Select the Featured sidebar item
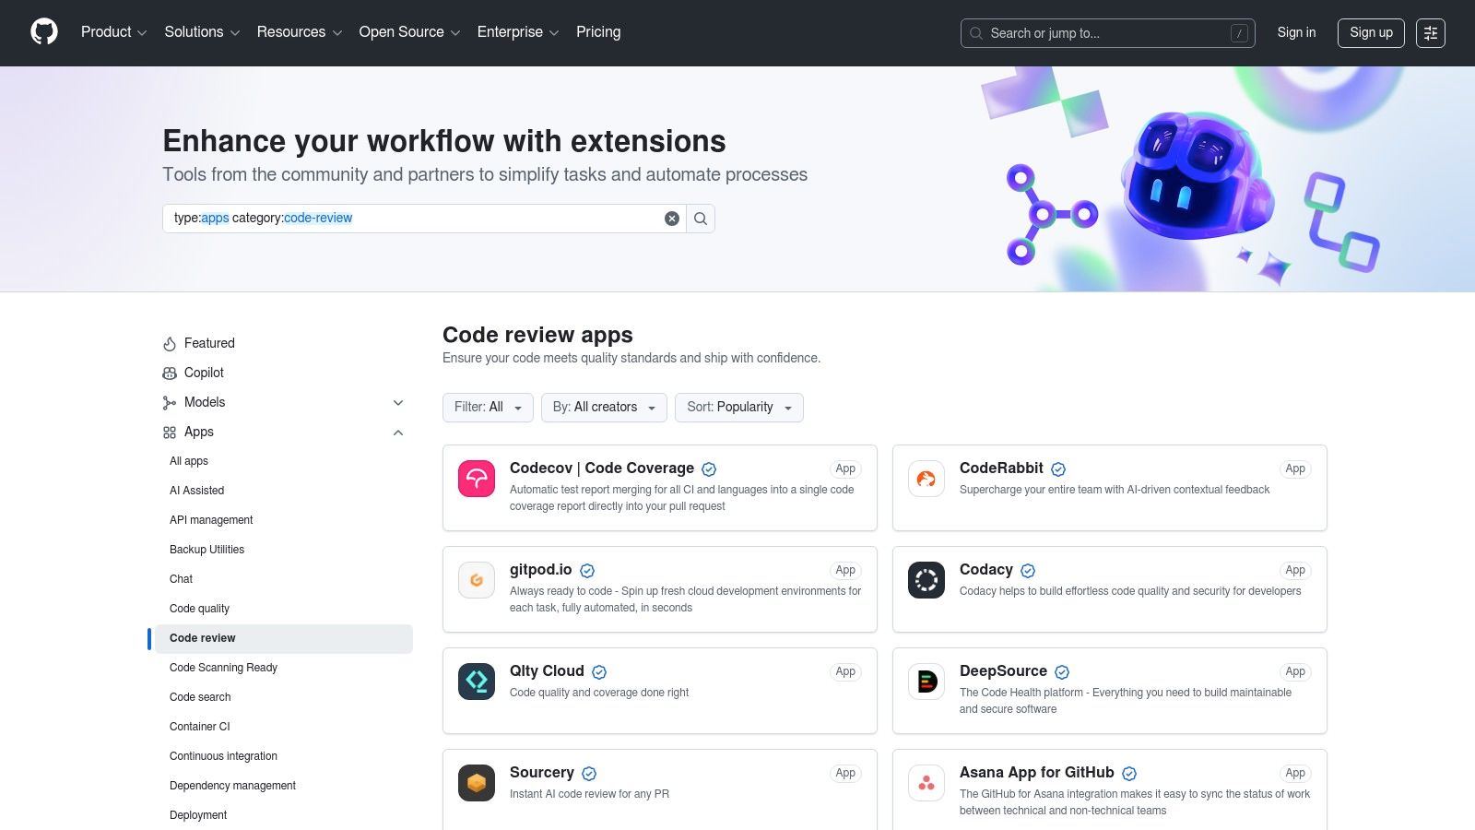 tap(284, 343)
